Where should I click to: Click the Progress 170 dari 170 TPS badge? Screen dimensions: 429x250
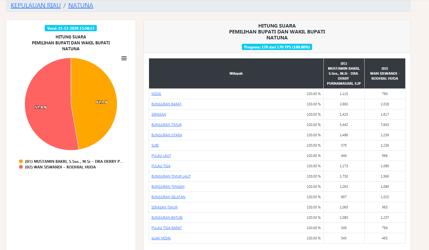tap(277, 47)
